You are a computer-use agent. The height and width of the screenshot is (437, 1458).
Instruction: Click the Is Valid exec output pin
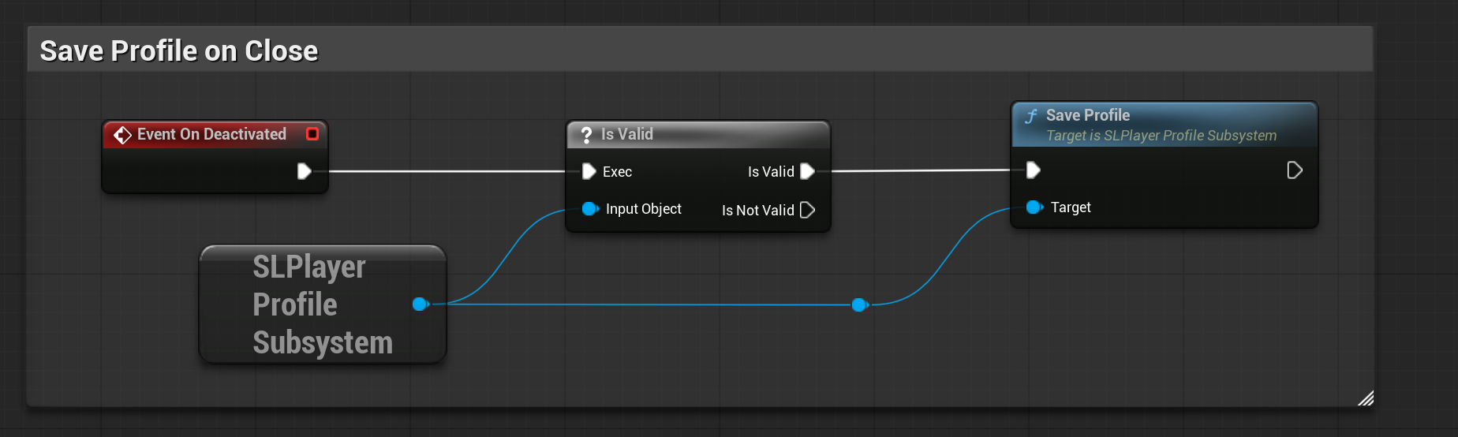[807, 171]
